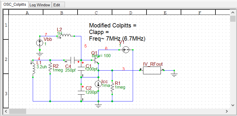The width and height of the screenshot is (237, 116).
Task: Click node label 4
Action: coord(39,59)
